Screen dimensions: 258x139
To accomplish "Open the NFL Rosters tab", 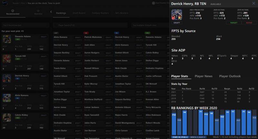I will click(122, 13).
